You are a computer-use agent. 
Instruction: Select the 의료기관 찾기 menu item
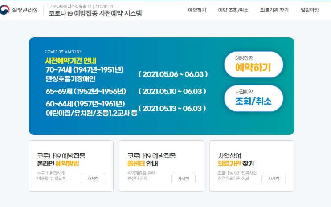click(274, 10)
